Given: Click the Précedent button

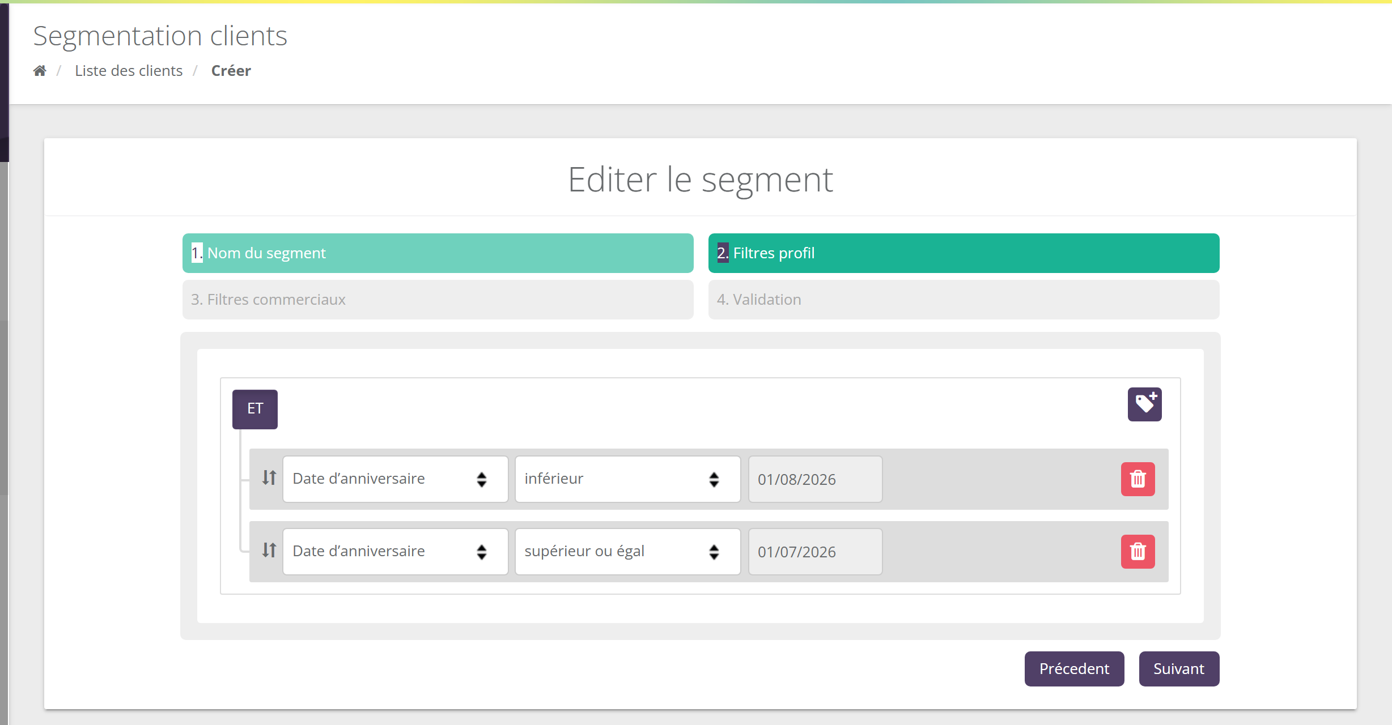Looking at the screenshot, I should (x=1074, y=669).
